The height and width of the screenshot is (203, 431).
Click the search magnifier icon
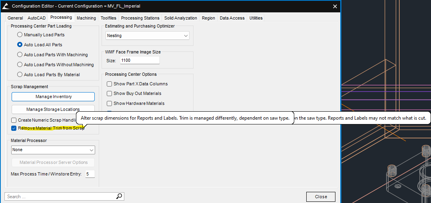coord(119,196)
